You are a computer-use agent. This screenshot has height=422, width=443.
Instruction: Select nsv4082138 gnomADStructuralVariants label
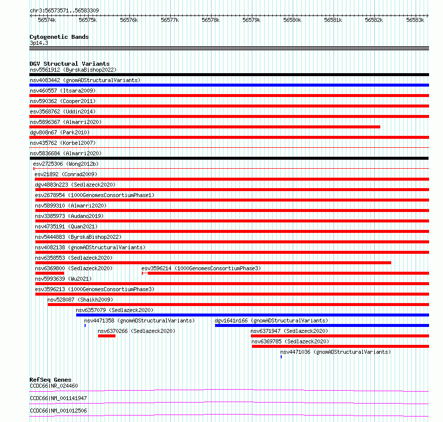pyautogui.click(x=90, y=247)
